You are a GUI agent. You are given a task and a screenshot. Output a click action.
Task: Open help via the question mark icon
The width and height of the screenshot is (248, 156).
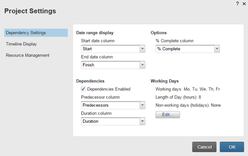(x=237, y=4)
